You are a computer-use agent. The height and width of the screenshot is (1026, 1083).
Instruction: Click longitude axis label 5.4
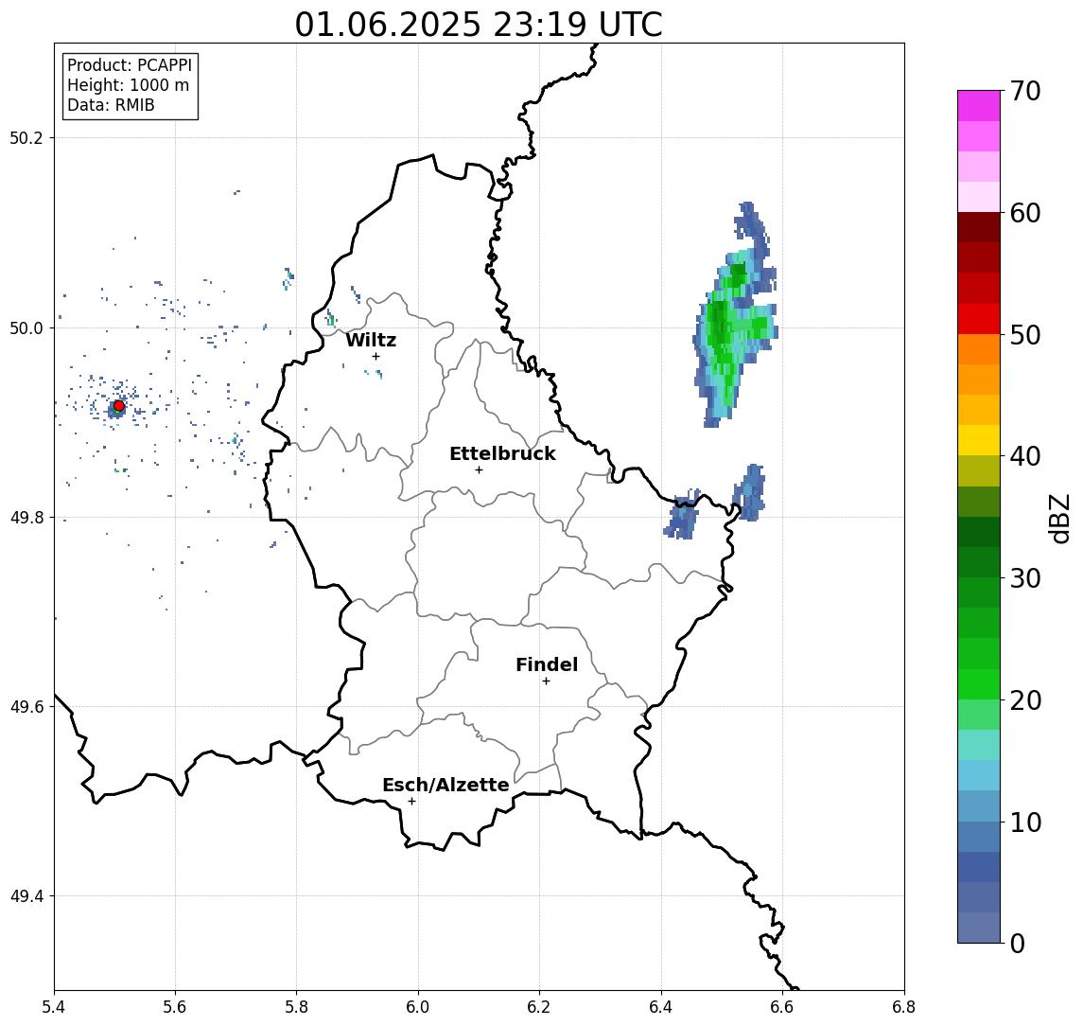[54, 1007]
